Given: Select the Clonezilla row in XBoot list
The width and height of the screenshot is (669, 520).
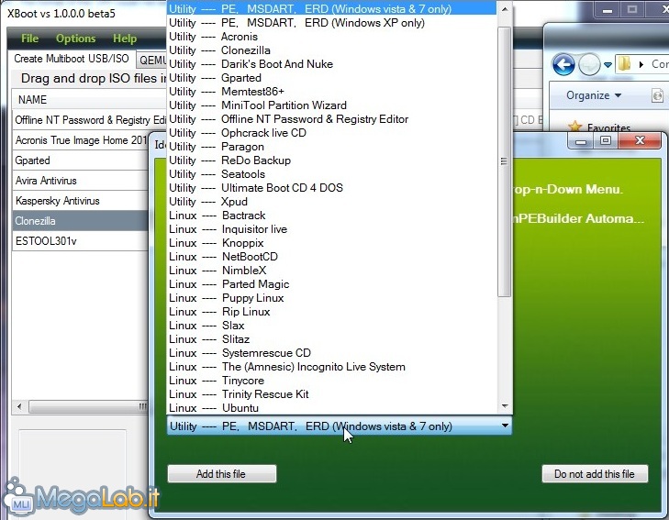Looking at the screenshot, I should click(x=81, y=221).
